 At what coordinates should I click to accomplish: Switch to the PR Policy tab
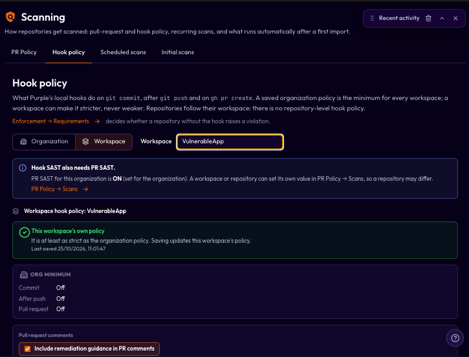coord(24,52)
